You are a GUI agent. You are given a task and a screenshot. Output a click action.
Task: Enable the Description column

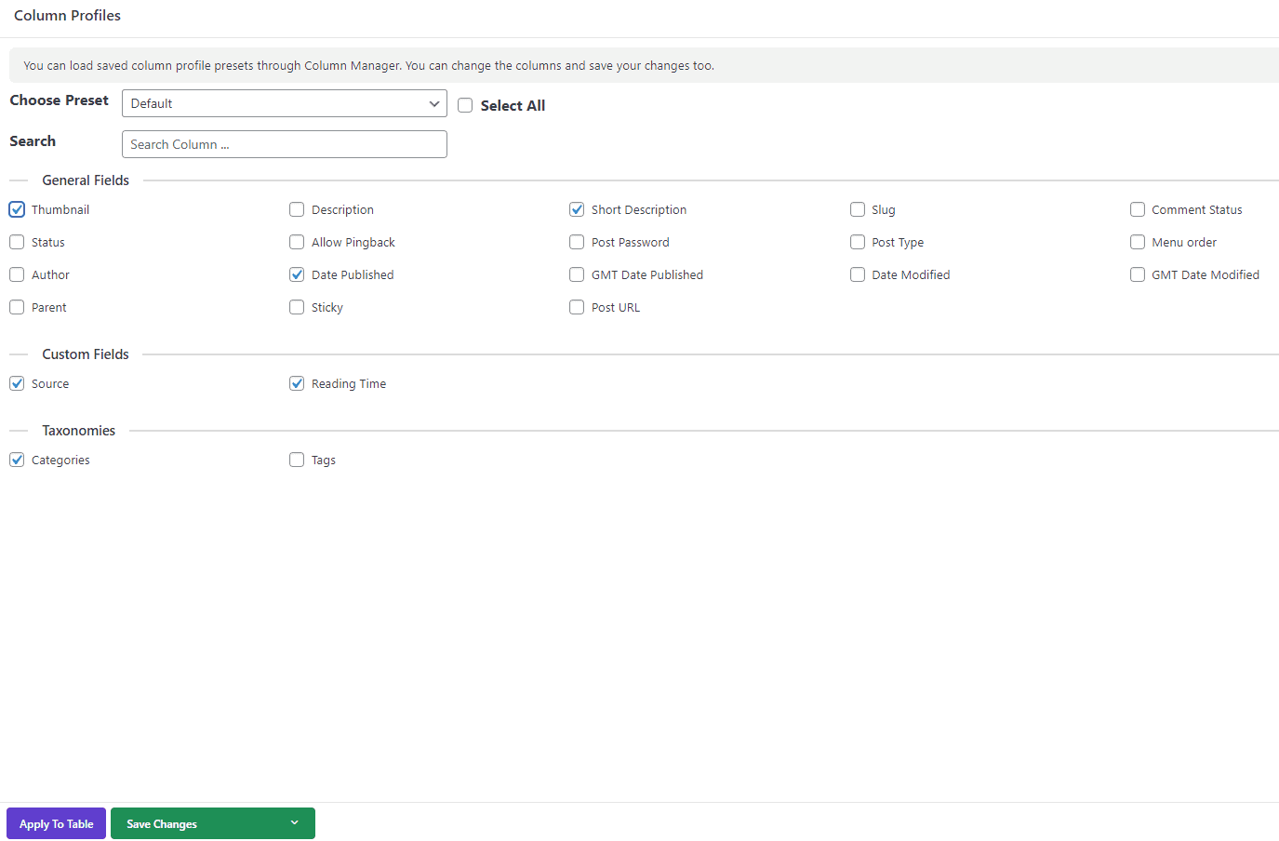coord(296,210)
